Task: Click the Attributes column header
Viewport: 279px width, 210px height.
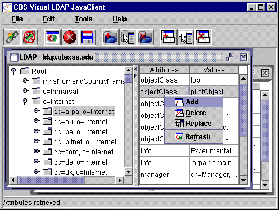Action: click(x=164, y=70)
